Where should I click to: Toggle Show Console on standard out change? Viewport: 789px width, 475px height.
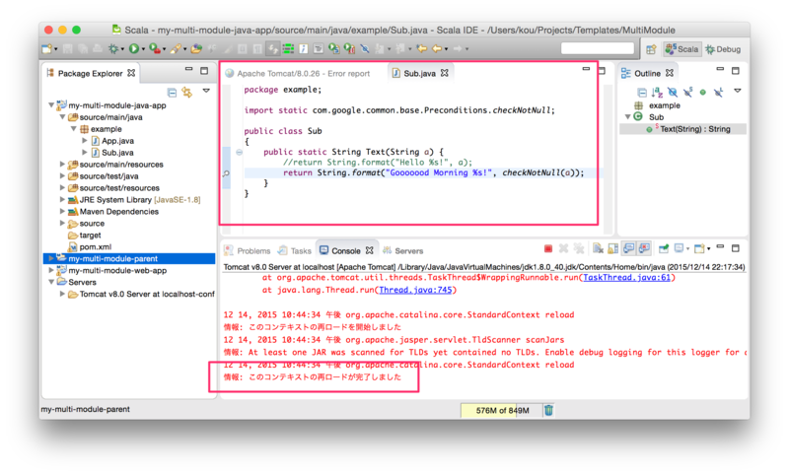tap(628, 248)
